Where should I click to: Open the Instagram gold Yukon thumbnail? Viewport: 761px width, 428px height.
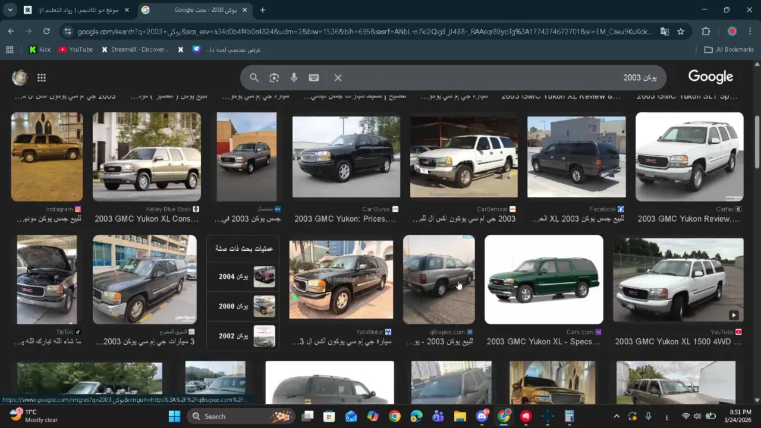(47, 157)
